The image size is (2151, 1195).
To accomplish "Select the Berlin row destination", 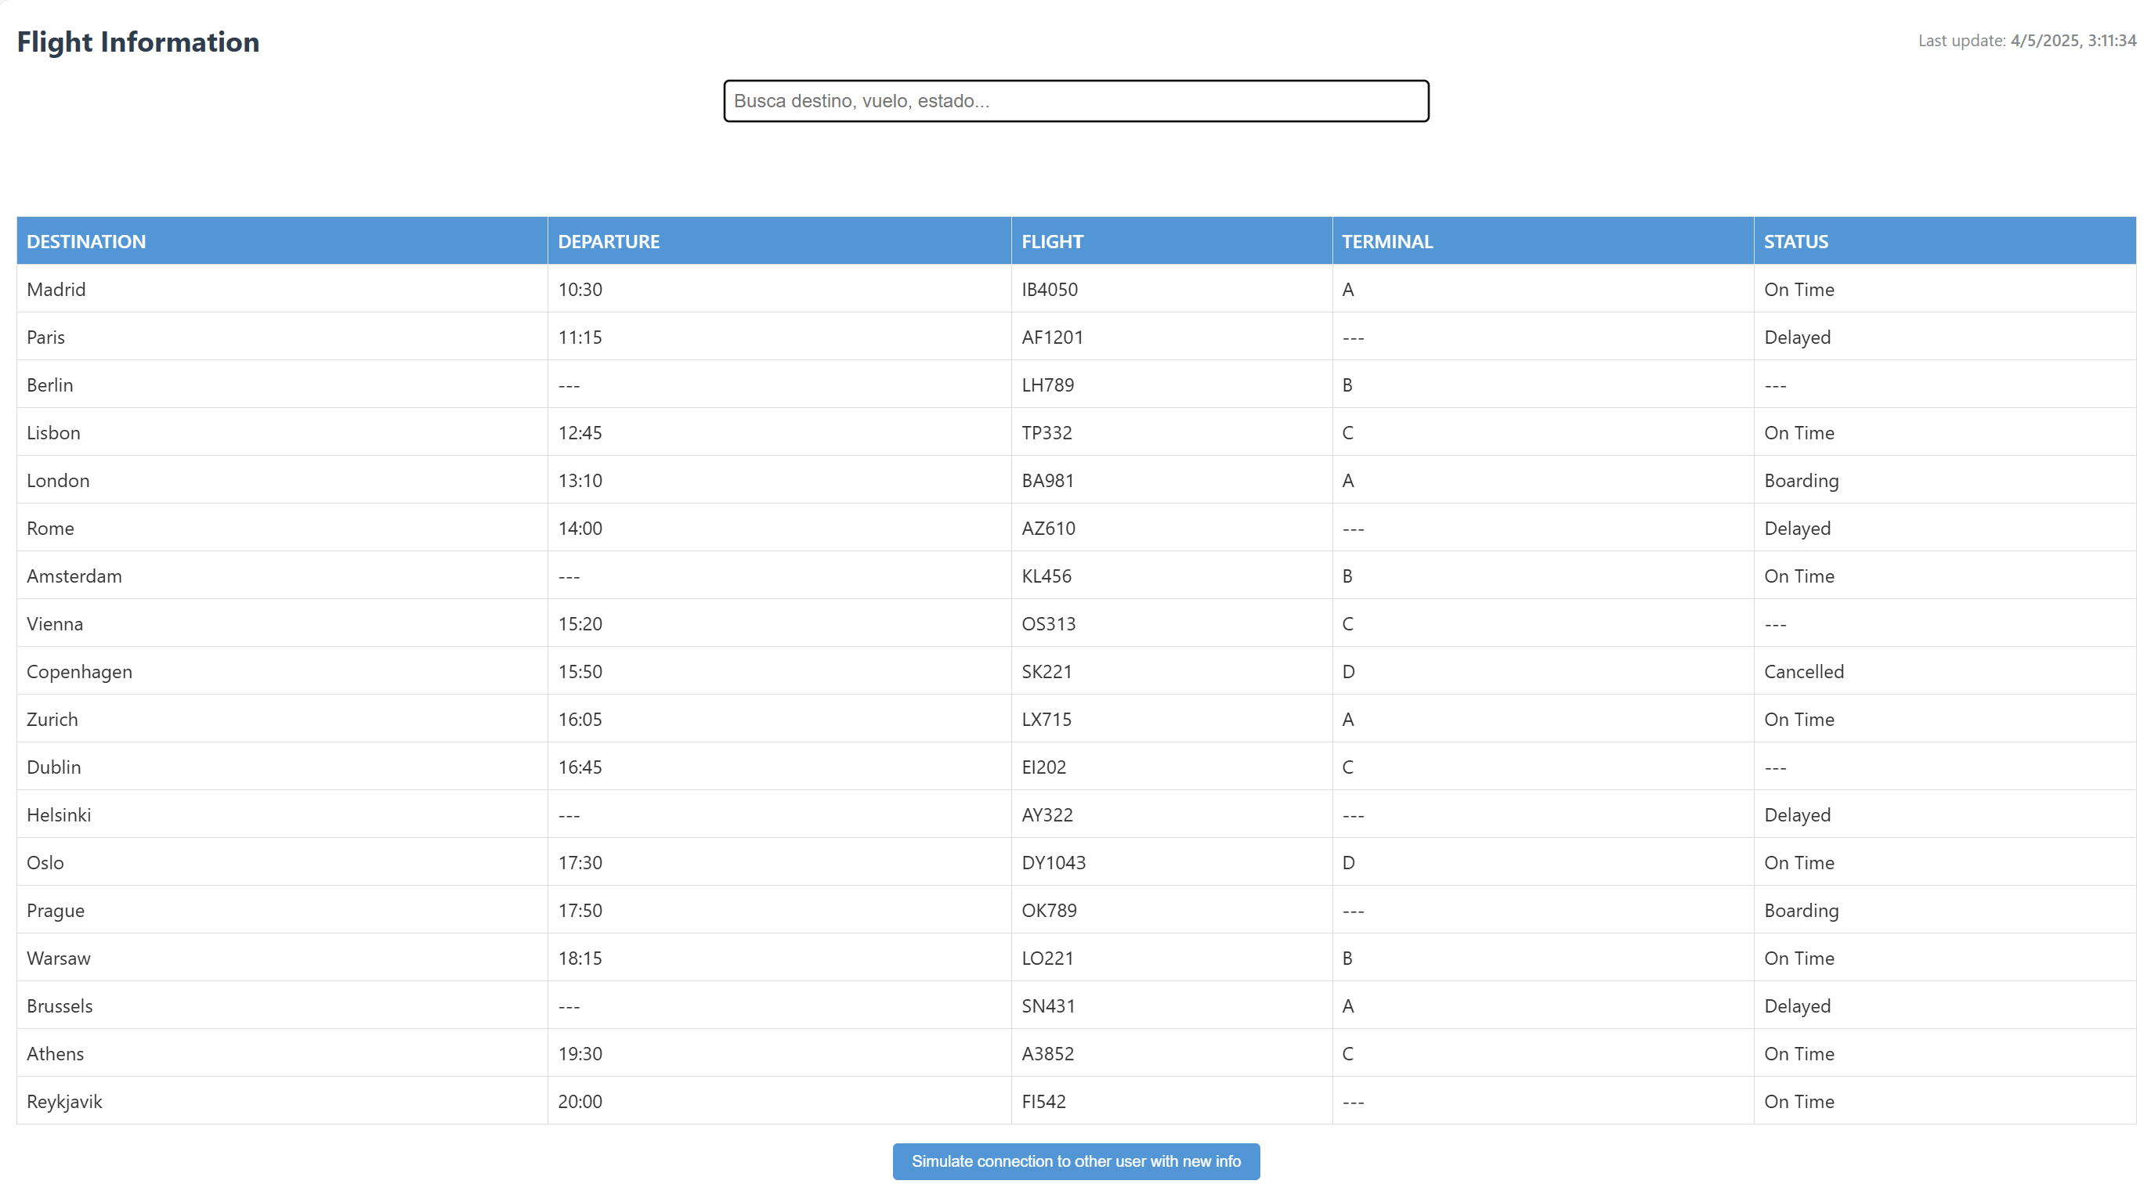I will [50, 384].
